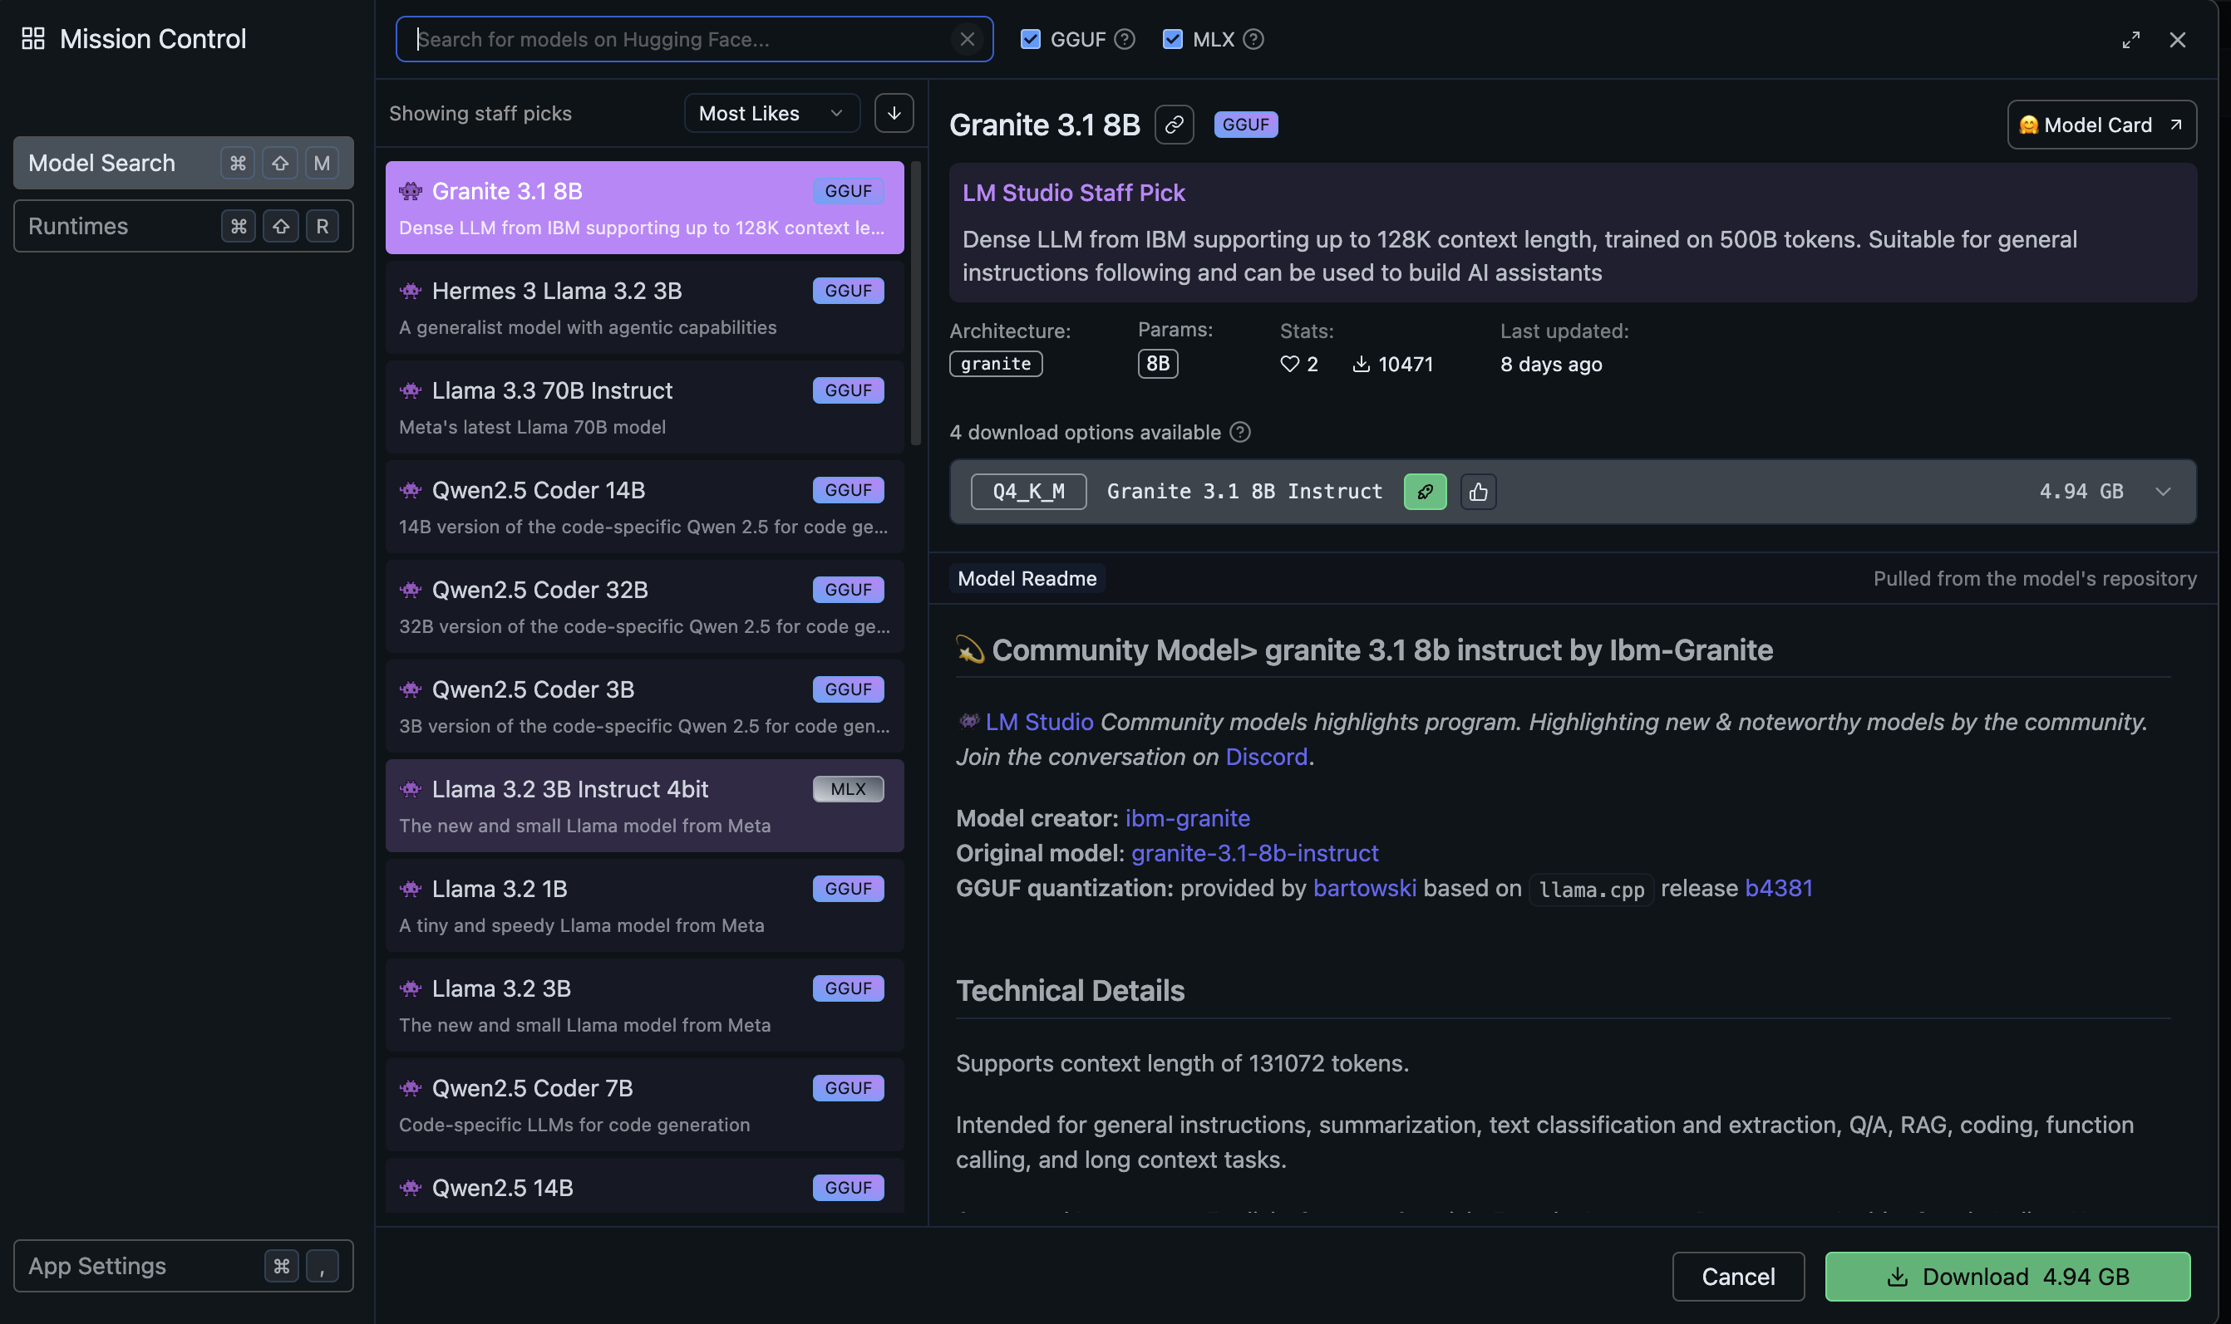Image resolution: width=2231 pixels, height=1324 pixels.
Task: Expand the Q4_K_M download option chevron
Action: [x=2162, y=492]
